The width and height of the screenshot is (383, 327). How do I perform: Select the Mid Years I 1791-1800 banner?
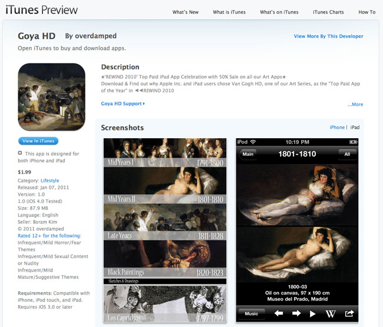coord(165,153)
